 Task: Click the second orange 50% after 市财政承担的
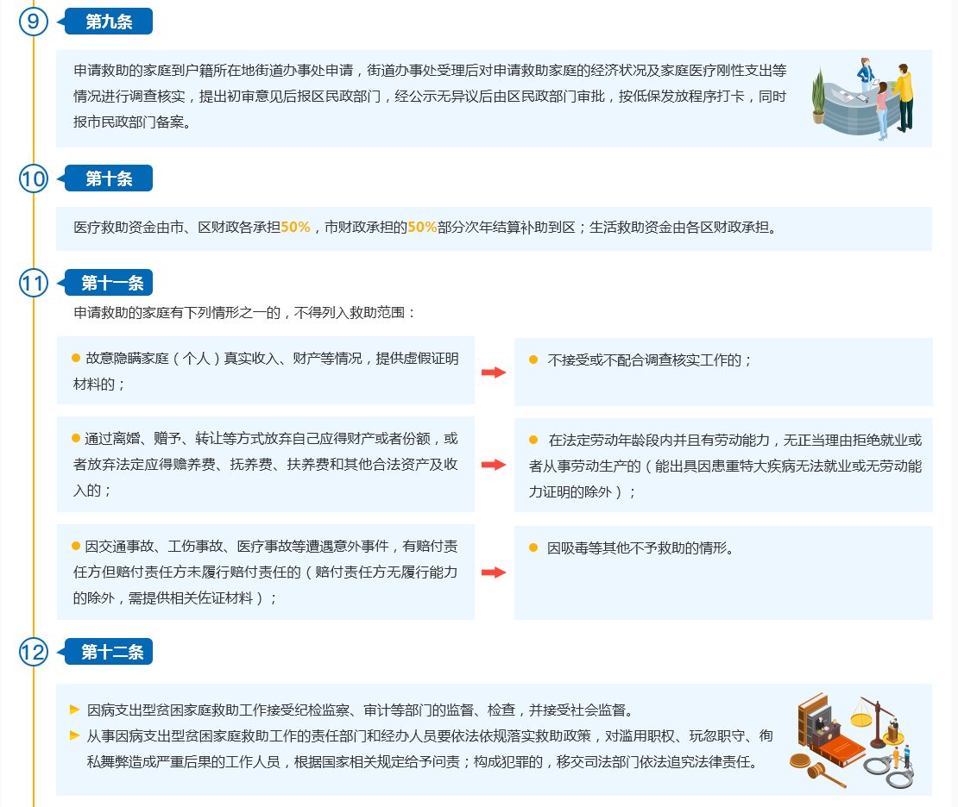click(x=422, y=227)
